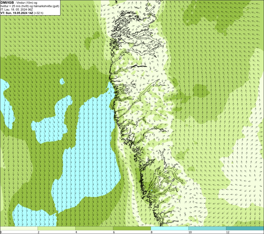Click the 0–2 m/s pale yellow legend swatch
Screen dimensions: 264x234
coord(19,228)
